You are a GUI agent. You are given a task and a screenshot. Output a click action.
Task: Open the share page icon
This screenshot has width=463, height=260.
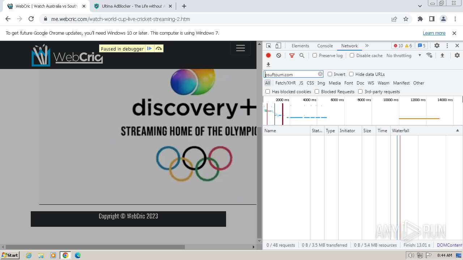[394, 19]
